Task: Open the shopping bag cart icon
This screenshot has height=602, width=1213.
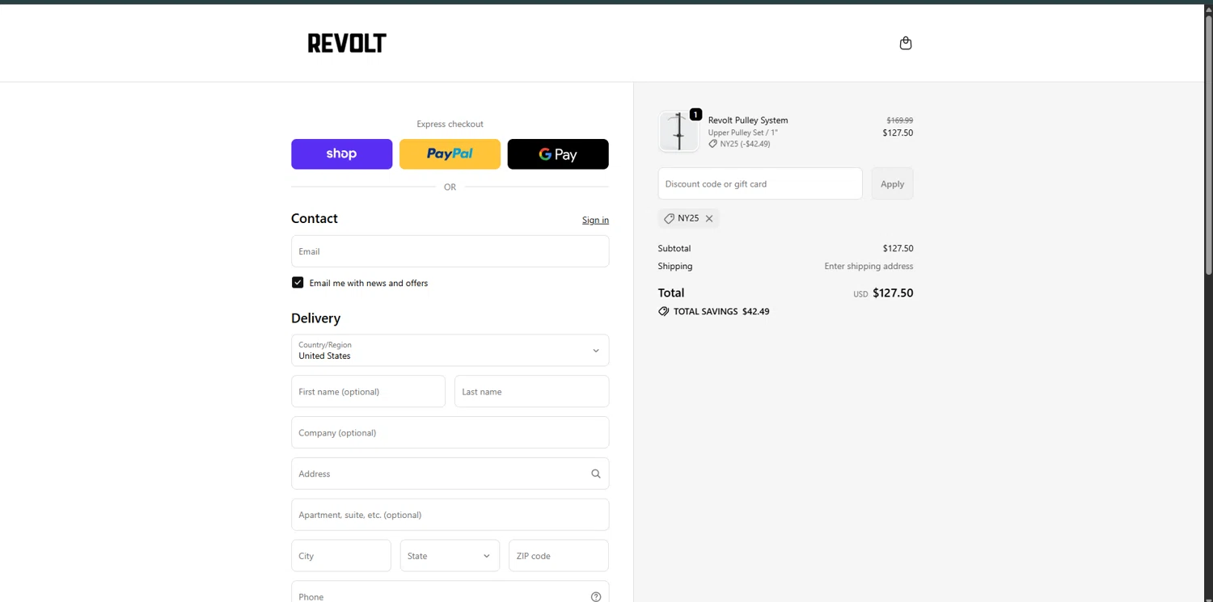Action: click(906, 43)
